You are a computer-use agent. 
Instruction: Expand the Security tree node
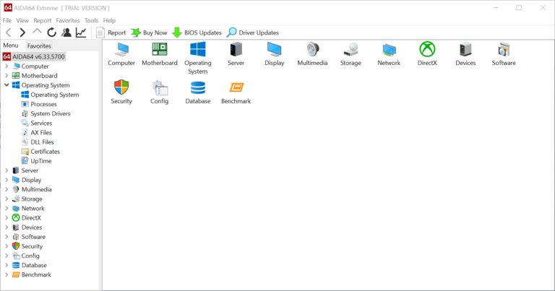pyautogui.click(x=7, y=246)
